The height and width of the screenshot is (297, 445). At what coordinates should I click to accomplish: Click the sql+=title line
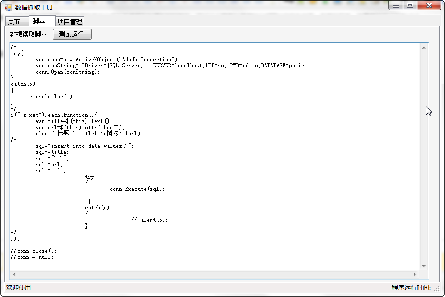tap(52, 152)
